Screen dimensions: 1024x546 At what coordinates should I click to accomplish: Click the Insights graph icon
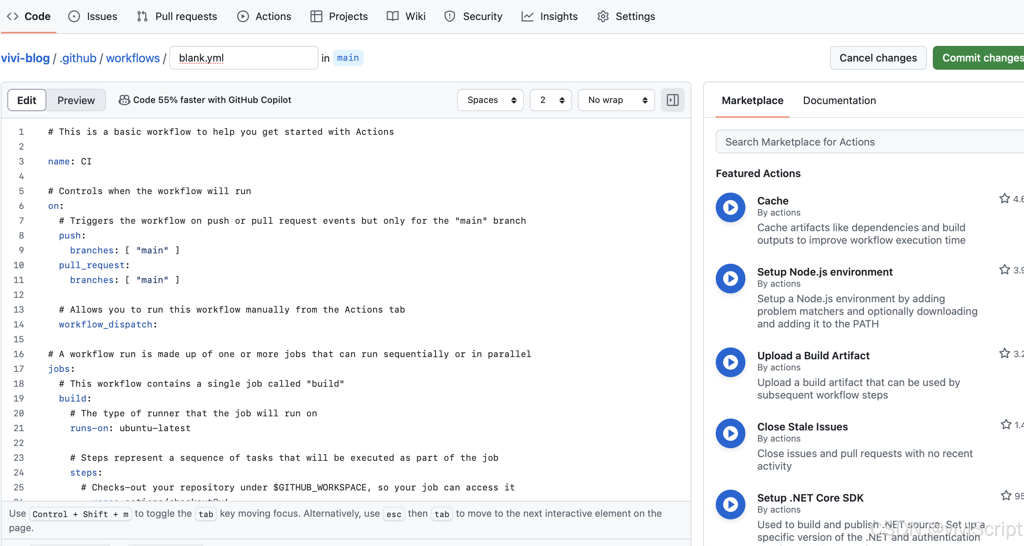tap(528, 16)
